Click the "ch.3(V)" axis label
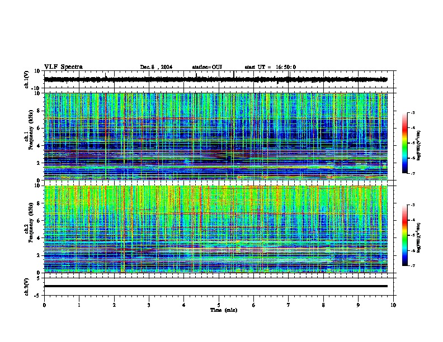The width and height of the screenshot is (443, 342). [27, 287]
